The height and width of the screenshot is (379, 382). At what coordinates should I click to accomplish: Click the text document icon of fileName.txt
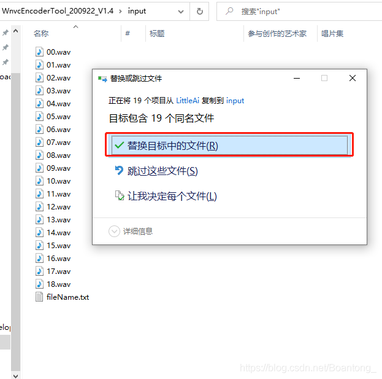(39, 297)
